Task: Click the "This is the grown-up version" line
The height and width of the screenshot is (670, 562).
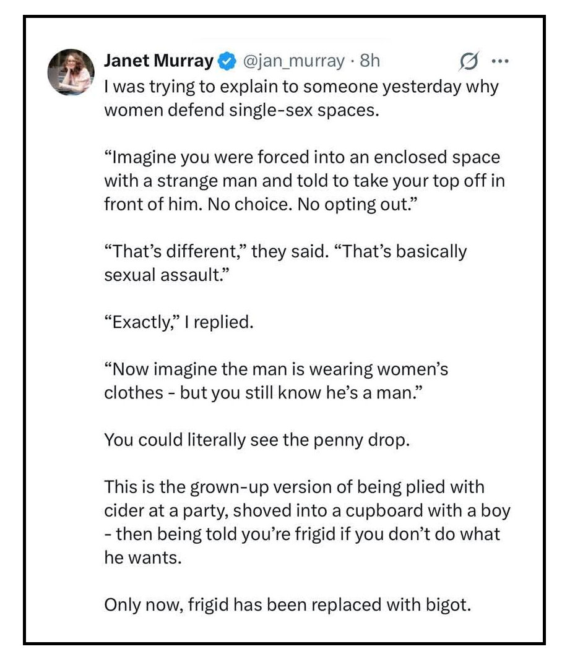Action: tap(294, 486)
